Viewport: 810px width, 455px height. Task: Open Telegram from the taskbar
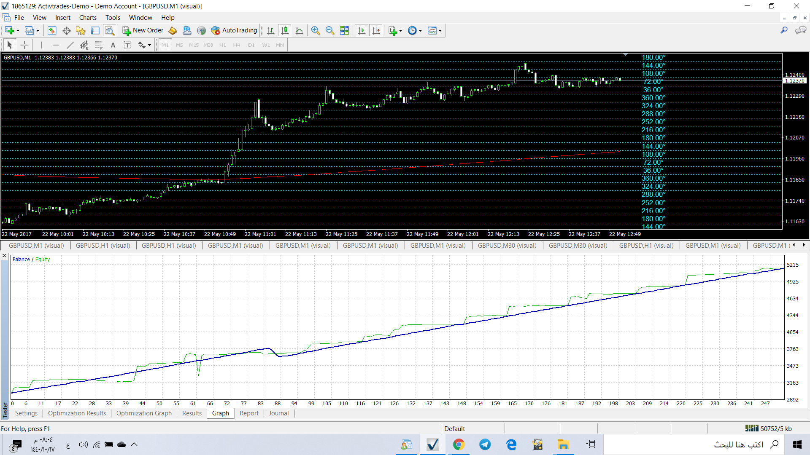pyautogui.click(x=485, y=444)
